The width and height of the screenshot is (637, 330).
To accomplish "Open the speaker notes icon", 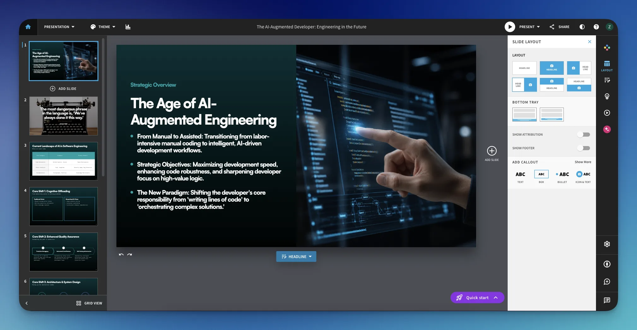I will (607, 300).
